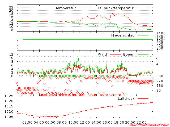
Task: Click the 20 temperature axis value
Action: tap(11, 11)
